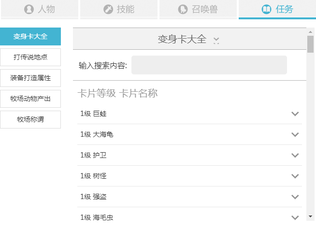Focus the 输入搜索内容 search field

(x=209, y=65)
